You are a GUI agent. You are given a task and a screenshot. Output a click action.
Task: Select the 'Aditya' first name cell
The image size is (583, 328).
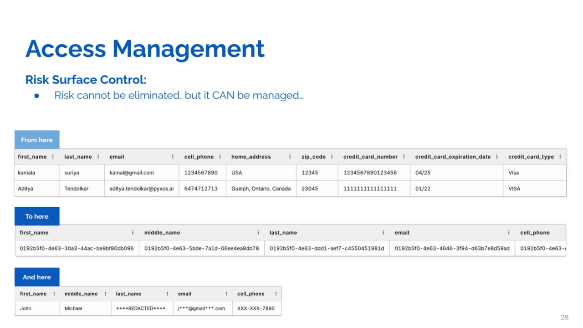(x=37, y=189)
